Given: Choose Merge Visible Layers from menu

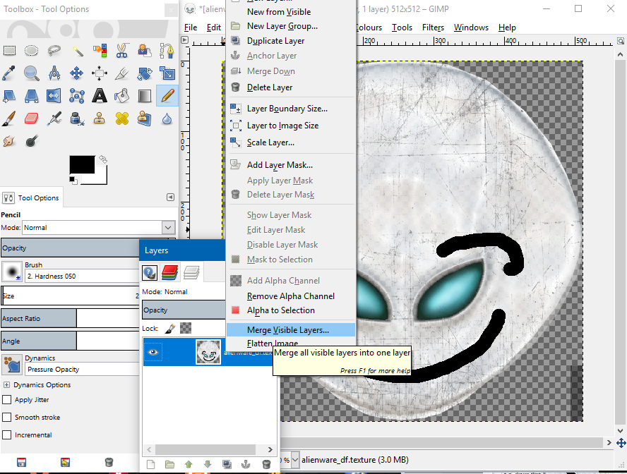Looking at the screenshot, I should click(291, 330).
